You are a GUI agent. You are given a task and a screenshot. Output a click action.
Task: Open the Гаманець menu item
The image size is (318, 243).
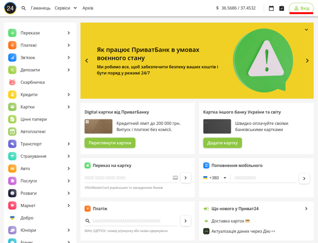tap(40, 8)
